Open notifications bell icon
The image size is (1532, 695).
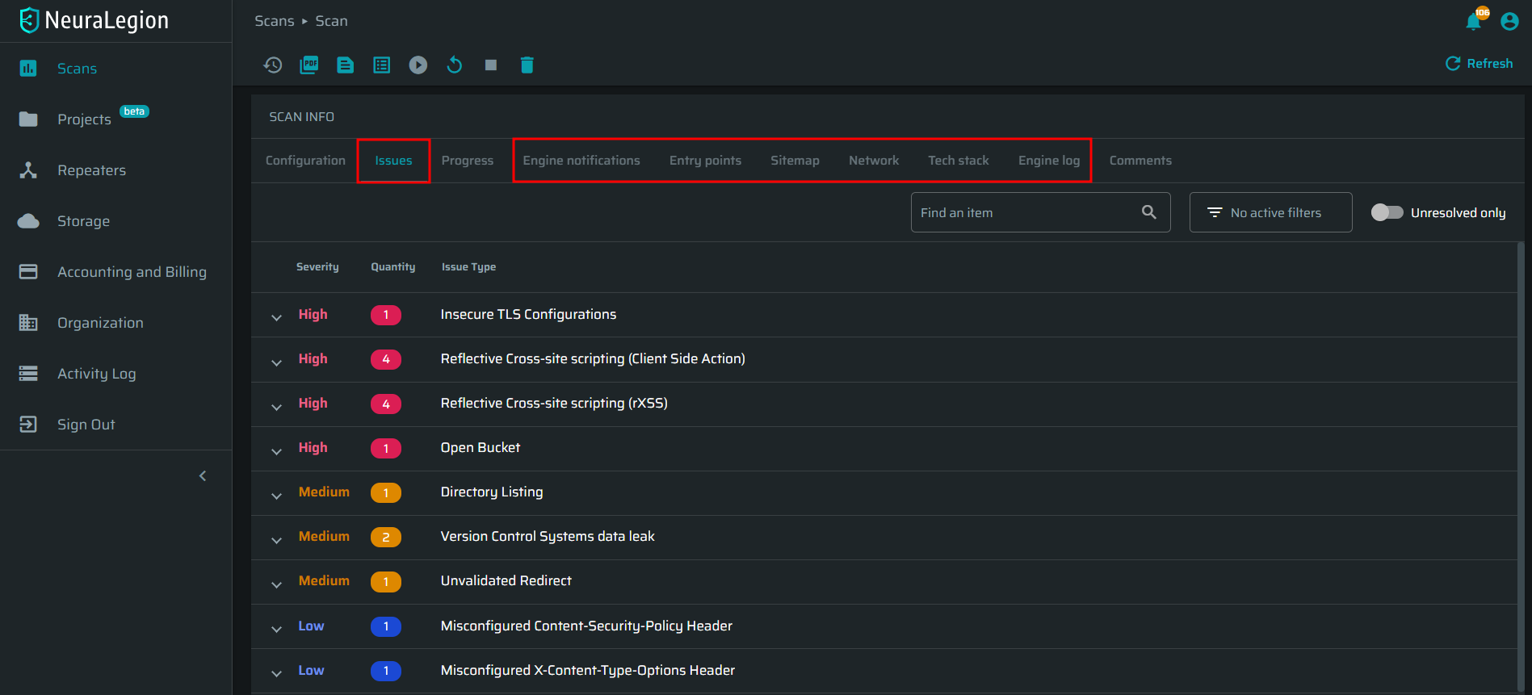click(1474, 21)
